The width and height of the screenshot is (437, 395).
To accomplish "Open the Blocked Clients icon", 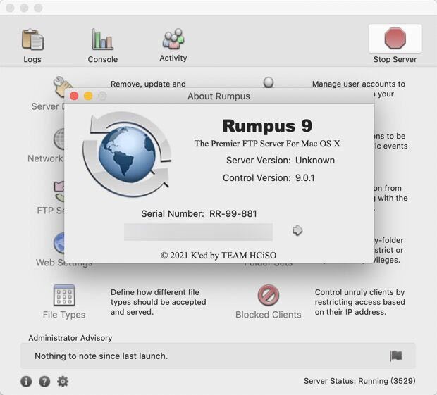I will point(268,295).
